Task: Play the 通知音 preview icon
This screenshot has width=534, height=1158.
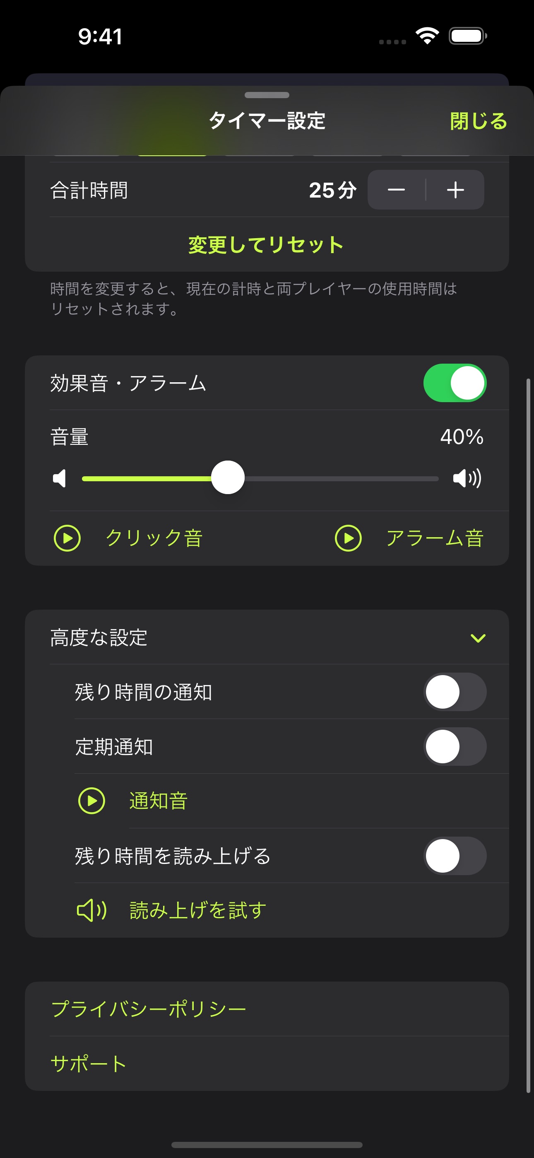Action: coord(92,801)
